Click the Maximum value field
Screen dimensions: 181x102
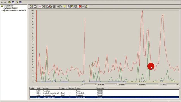tap(152, 84)
